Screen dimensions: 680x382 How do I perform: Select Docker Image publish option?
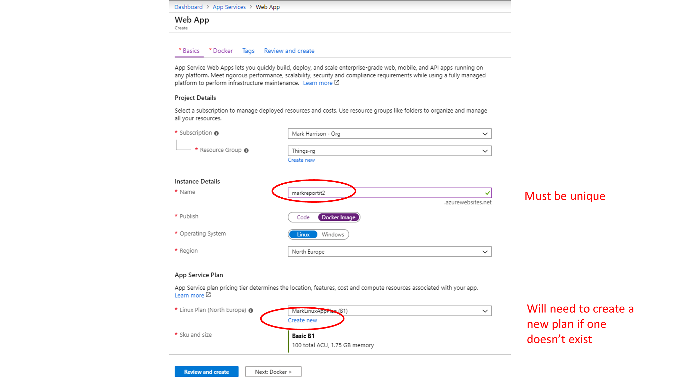tap(338, 217)
